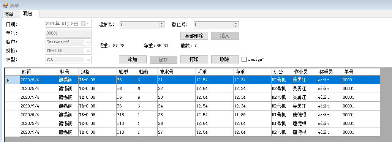This screenshot has height=142, width=392.
Task: Select the current-row arrow indicator for 流水号 21
Action: tap(8, 80)
